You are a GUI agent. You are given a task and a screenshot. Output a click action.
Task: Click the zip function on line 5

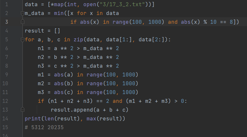pyautogui.click(x=78, y=39)
